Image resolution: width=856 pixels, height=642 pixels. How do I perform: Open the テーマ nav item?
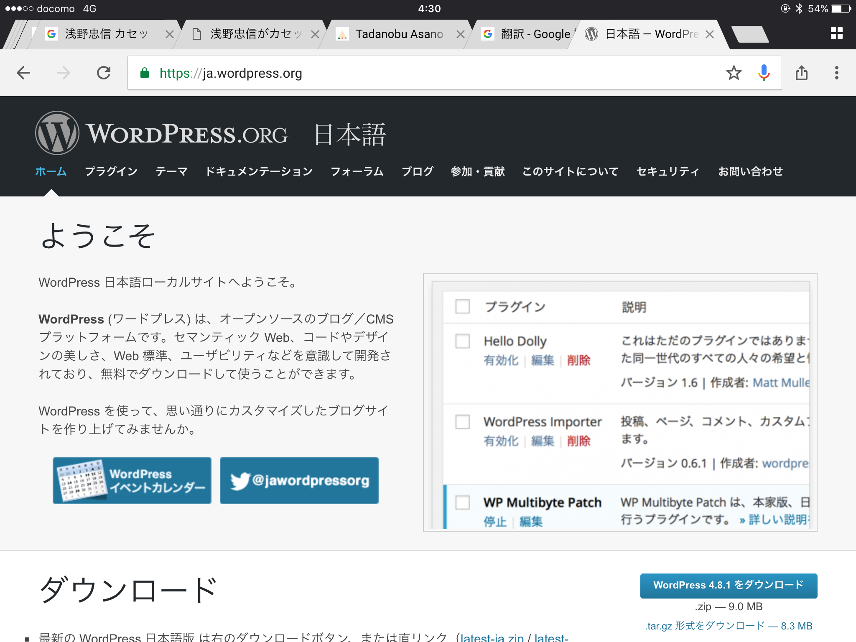(x=171, y=171)
